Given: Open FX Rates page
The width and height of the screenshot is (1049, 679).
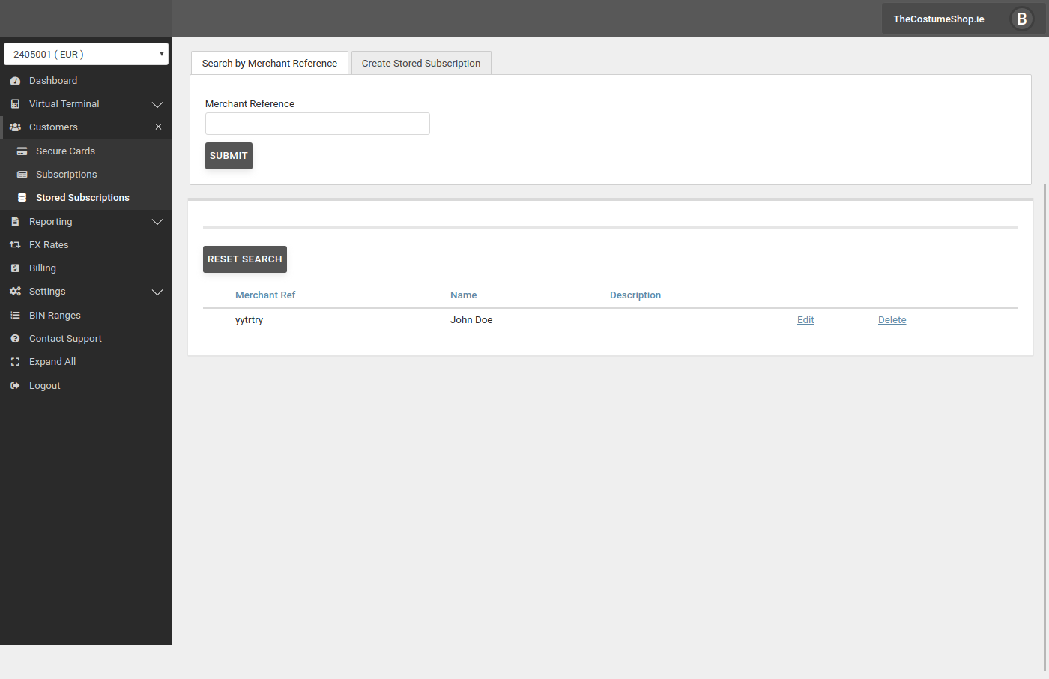Looking at the screenshot, I should point(49,245).
